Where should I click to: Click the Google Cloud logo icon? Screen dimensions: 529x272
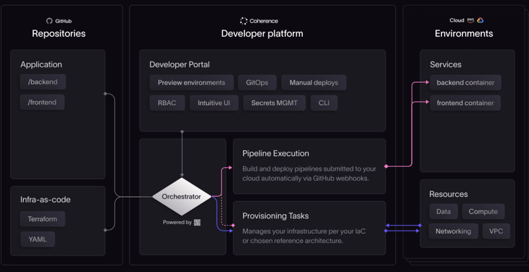click(480, 21)
